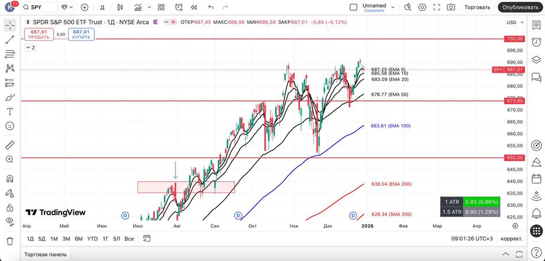The height and width of the screenshot is (261, 545).
Task: Click the Торговать button
Action: coord(477,7)
